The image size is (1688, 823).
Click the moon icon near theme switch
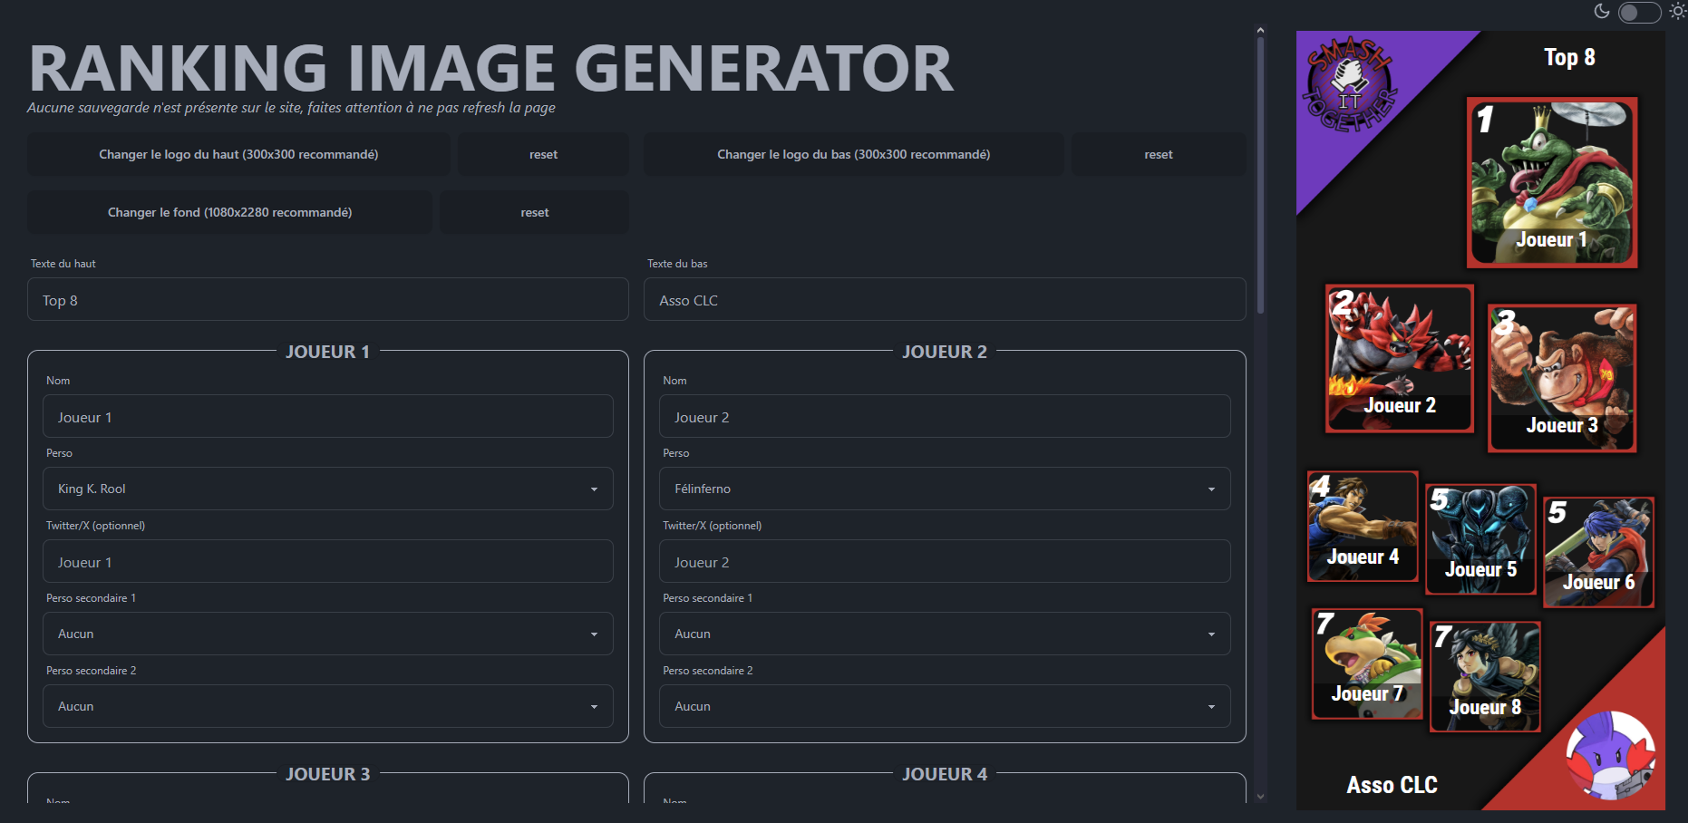[1602, 11]
